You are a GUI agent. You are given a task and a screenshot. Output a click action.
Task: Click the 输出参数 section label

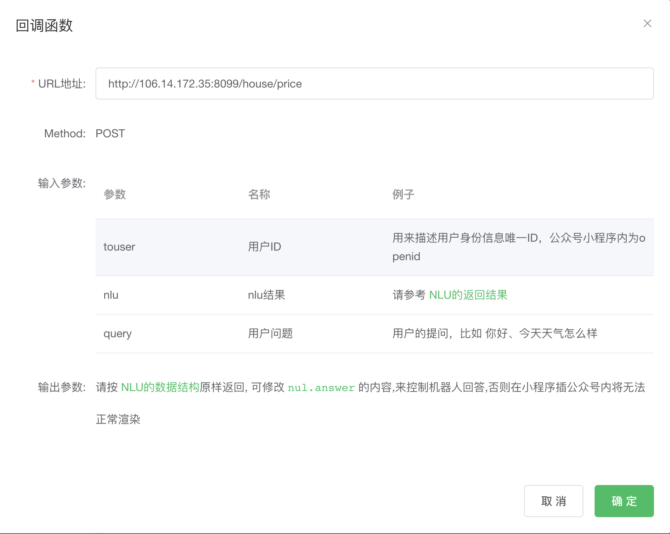(61, 387)
